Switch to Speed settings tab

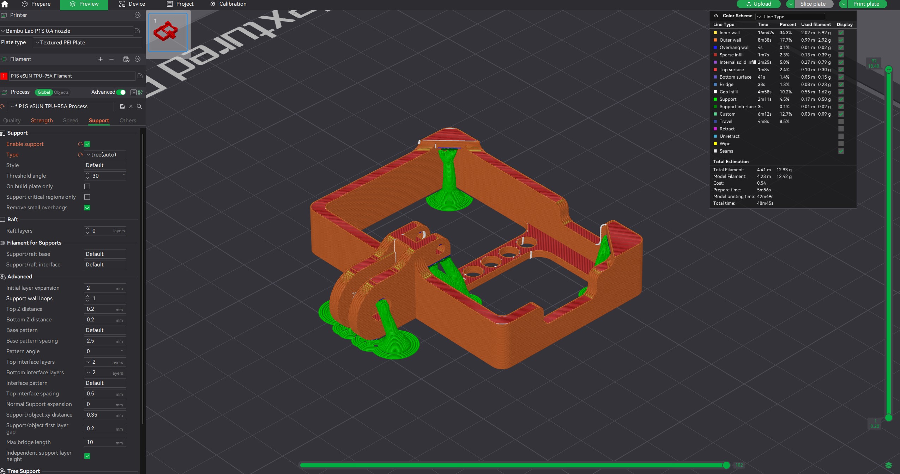click(x=71, y=121)
